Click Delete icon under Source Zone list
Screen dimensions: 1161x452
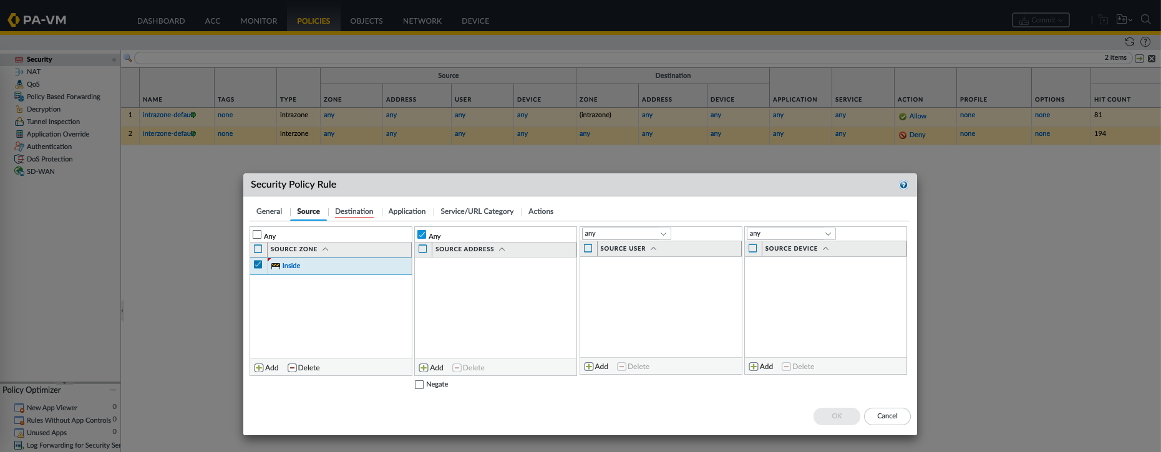click(x=292, y=368)
